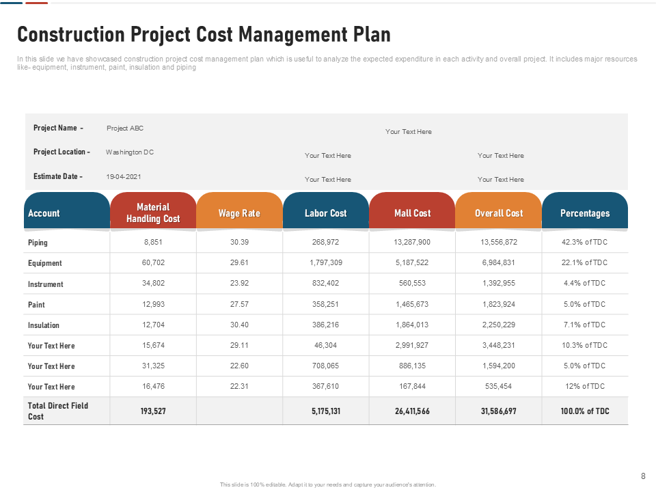Select the Percentages column header
This screenshot has height=492, width=656.
[585, 210]
